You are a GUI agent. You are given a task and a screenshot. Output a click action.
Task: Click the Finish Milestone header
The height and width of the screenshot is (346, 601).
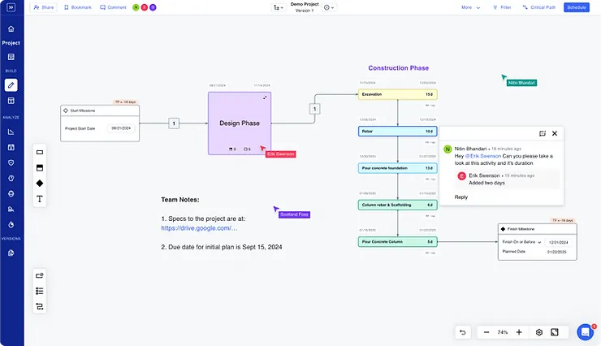pos(537,229)
